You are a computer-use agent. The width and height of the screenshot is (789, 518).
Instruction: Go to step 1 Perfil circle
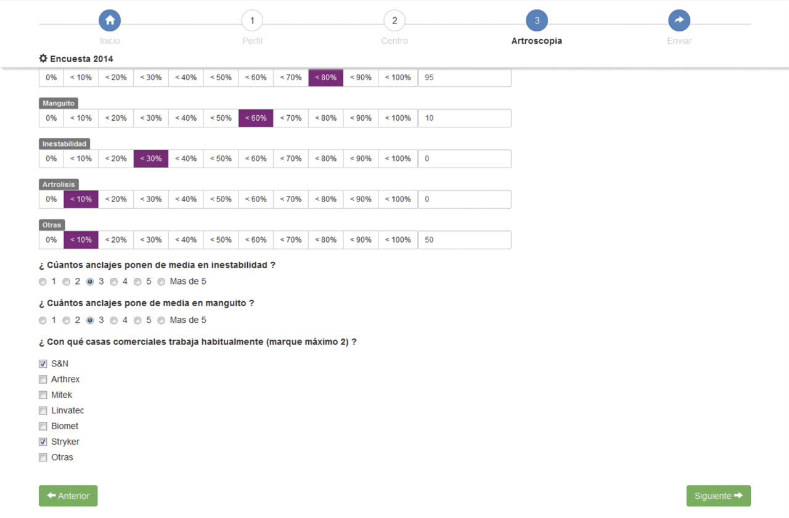[x=251, y=20]
